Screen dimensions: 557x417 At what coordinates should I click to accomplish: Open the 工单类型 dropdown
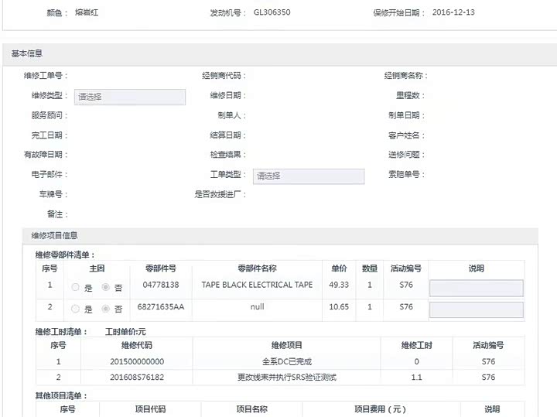pos(309,176)
